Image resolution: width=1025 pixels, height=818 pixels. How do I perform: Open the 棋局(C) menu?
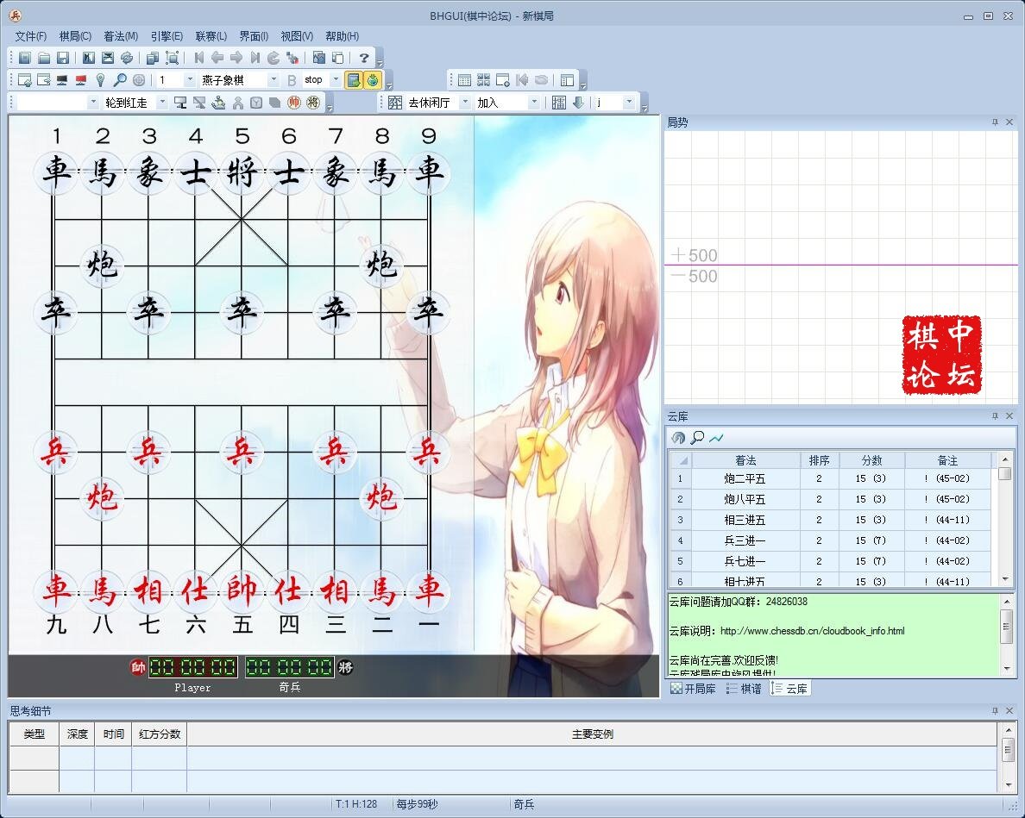click(x=75, y=36)
